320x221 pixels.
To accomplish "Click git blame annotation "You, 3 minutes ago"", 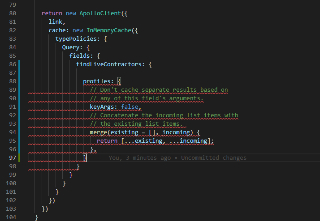I will [x=139, y=158].
